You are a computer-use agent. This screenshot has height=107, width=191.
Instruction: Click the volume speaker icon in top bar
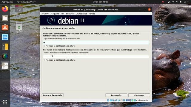177,2
